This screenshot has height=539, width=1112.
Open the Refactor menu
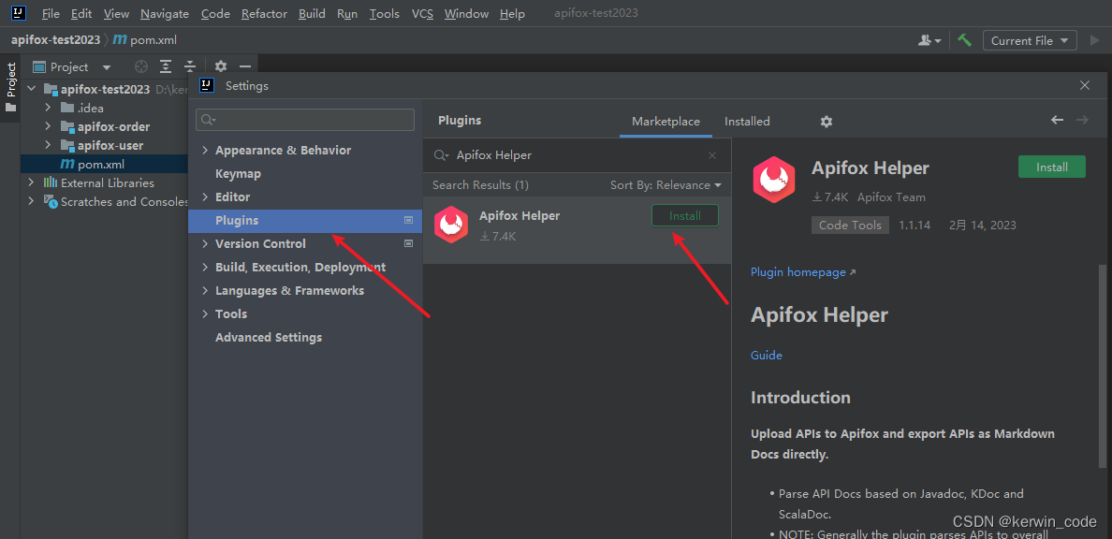[x=264, y=13]
